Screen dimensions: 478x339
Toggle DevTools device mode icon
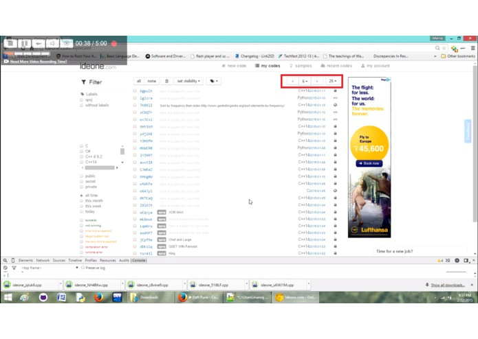pos(13,261)
